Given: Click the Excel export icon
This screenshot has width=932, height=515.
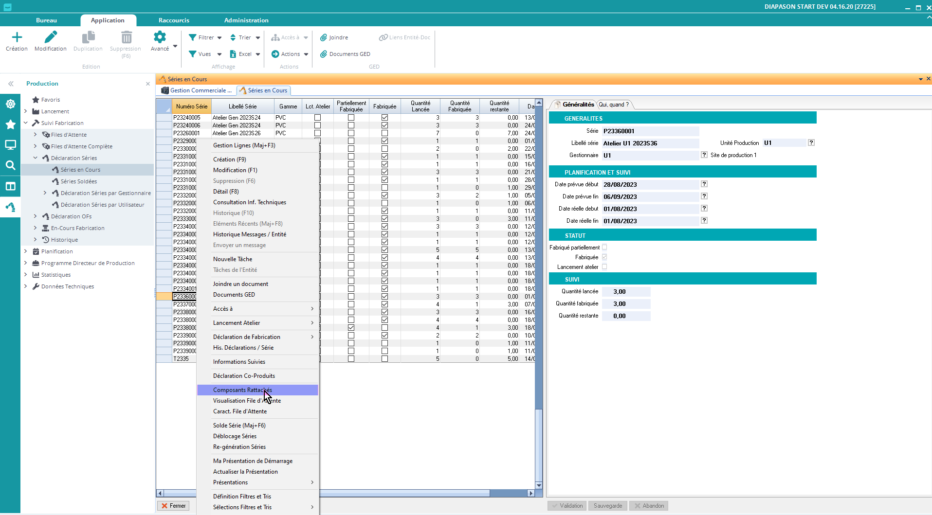Looking at the screenshot, I should point(233,54).
